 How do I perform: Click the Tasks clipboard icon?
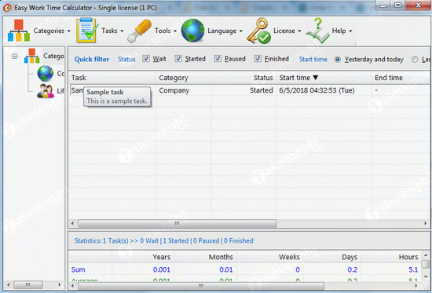click(x=87, y=31)
